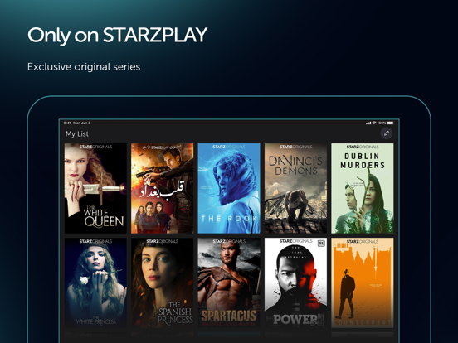Click the Only on STARZPLAY headline
The image size is (458, 343).
point(118,36)
